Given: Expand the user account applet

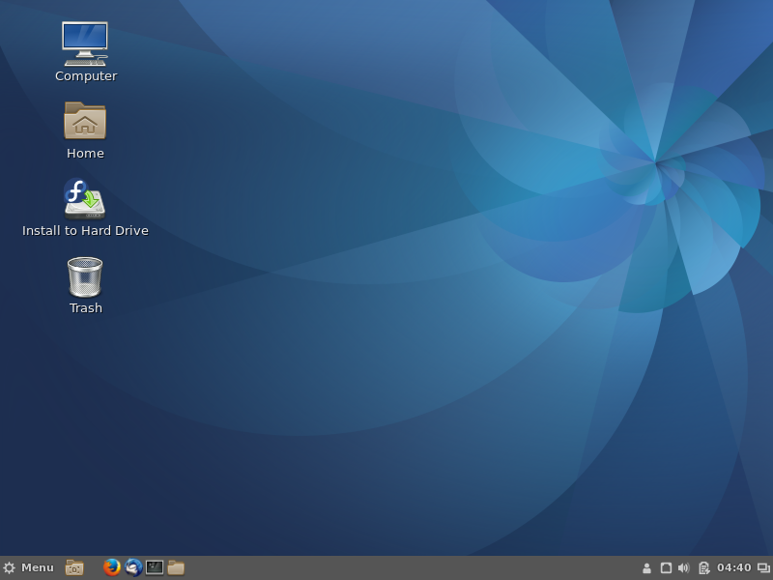Looking at the screenshot, I should (646, 567).
